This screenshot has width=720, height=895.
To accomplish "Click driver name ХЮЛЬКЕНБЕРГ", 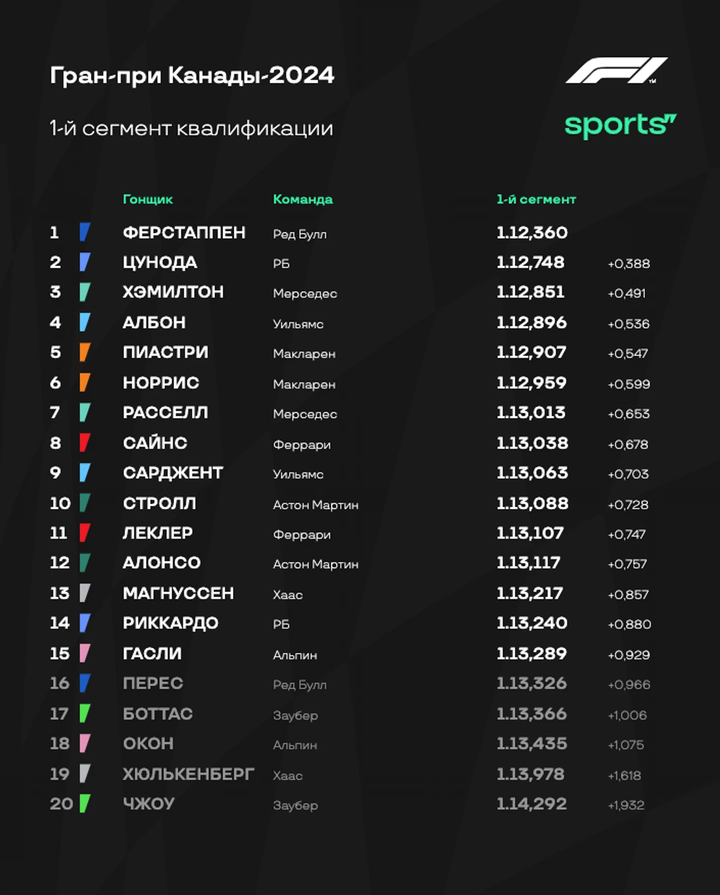I will click(x=188, y=774).
